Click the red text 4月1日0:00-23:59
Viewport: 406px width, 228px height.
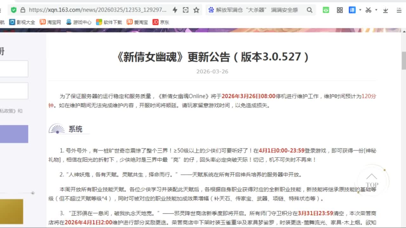[282, 151]
